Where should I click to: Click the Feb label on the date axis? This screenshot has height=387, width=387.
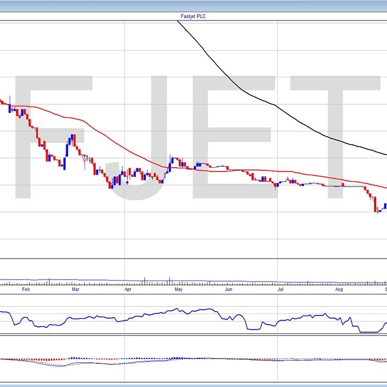point(25,289)
